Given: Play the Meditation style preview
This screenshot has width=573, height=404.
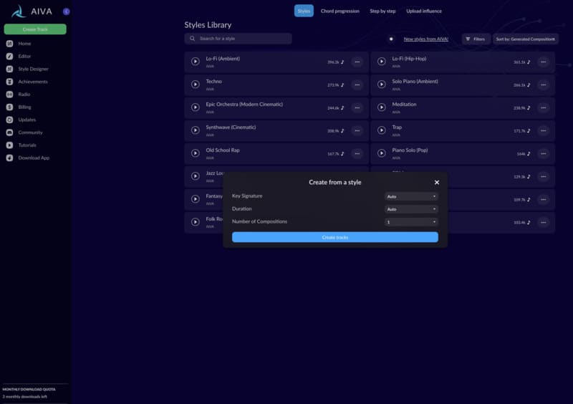Looking at the screenshot, I should pos(382,107).
